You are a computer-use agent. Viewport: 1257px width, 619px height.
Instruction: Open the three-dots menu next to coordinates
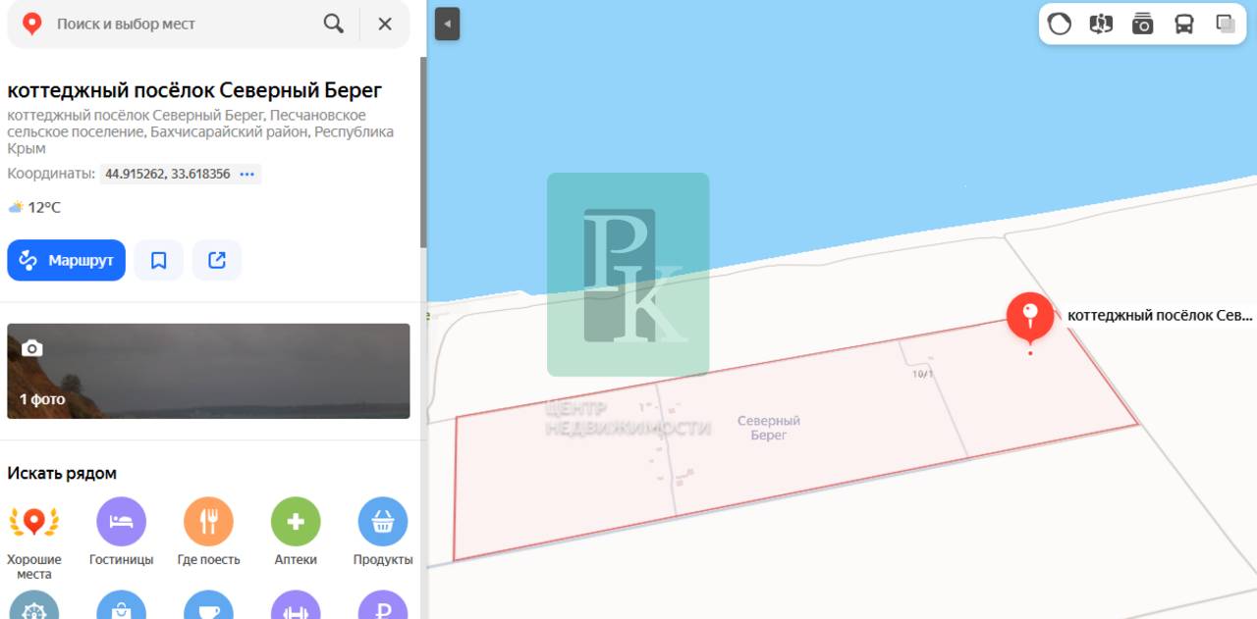[246, 174]
